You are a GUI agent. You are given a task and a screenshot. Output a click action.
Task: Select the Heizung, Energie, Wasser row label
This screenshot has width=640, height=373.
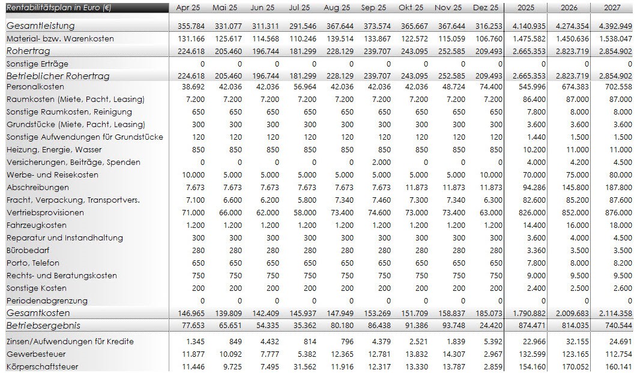pyautogui.click(x=54, y=150)
